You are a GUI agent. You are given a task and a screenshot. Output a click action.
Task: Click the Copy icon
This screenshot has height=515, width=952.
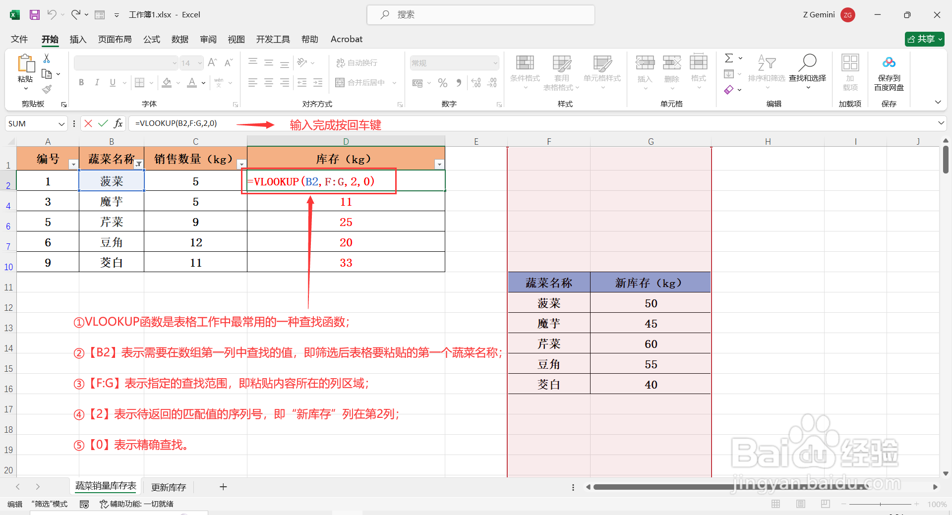pos(47,74)
